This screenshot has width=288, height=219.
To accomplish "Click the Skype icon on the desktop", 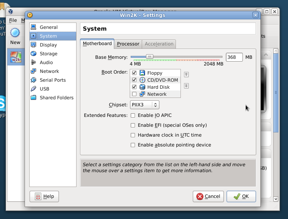I will coord(2,104).
